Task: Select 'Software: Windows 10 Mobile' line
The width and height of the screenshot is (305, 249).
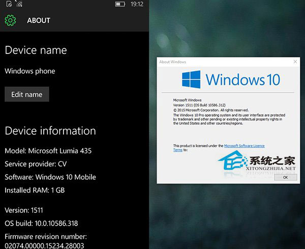Action: [50, 177]
